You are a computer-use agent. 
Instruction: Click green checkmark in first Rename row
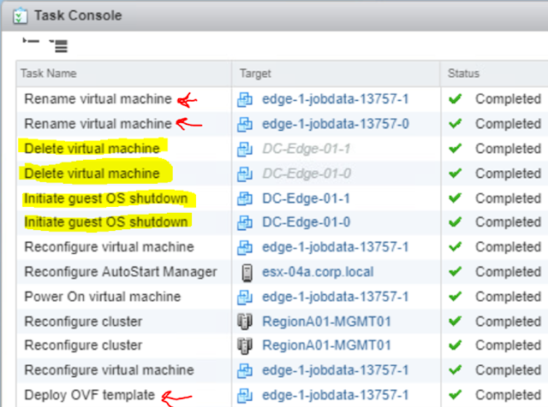[455, 99]
